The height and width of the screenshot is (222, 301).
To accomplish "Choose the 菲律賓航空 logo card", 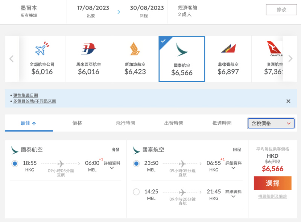I will click(228, 59).
